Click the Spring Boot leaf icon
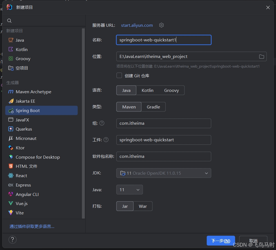Screen dimensions: 276x250 pos(11,110)
